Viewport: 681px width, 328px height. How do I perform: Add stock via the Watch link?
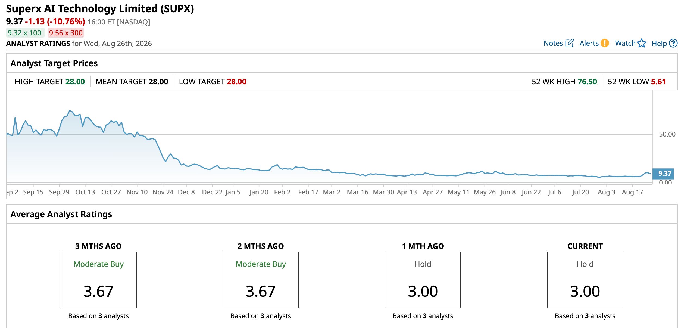coord(625,43)
